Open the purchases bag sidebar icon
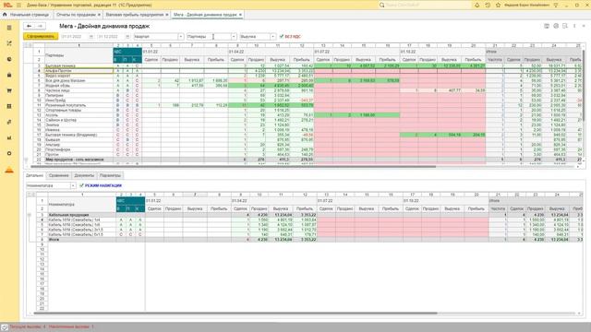 [x=9, y=75]
